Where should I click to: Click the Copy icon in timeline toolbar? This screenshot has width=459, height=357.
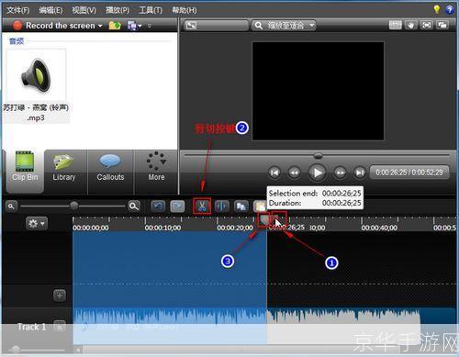pyautogui.click(x=241, y=206)
